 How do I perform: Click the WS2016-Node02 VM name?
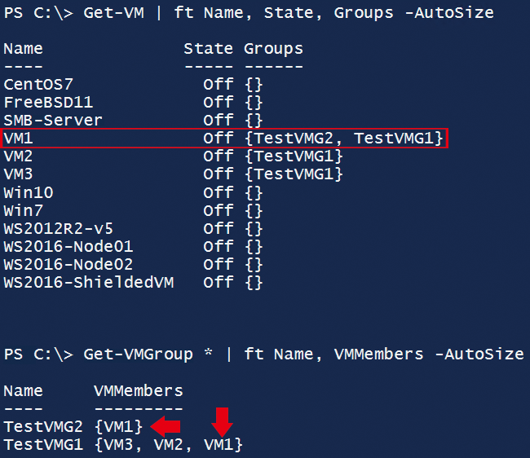68,265
